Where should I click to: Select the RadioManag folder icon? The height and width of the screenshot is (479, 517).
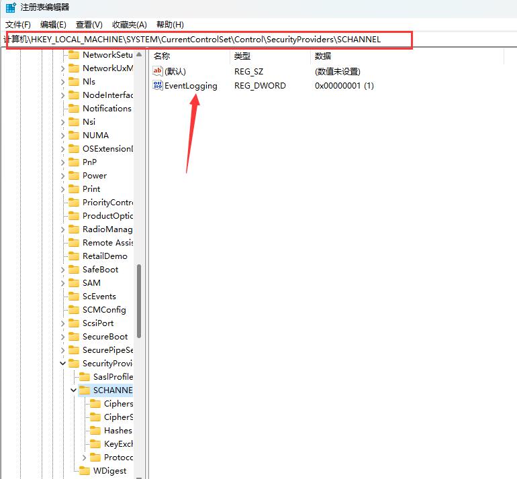click(74, 229)
